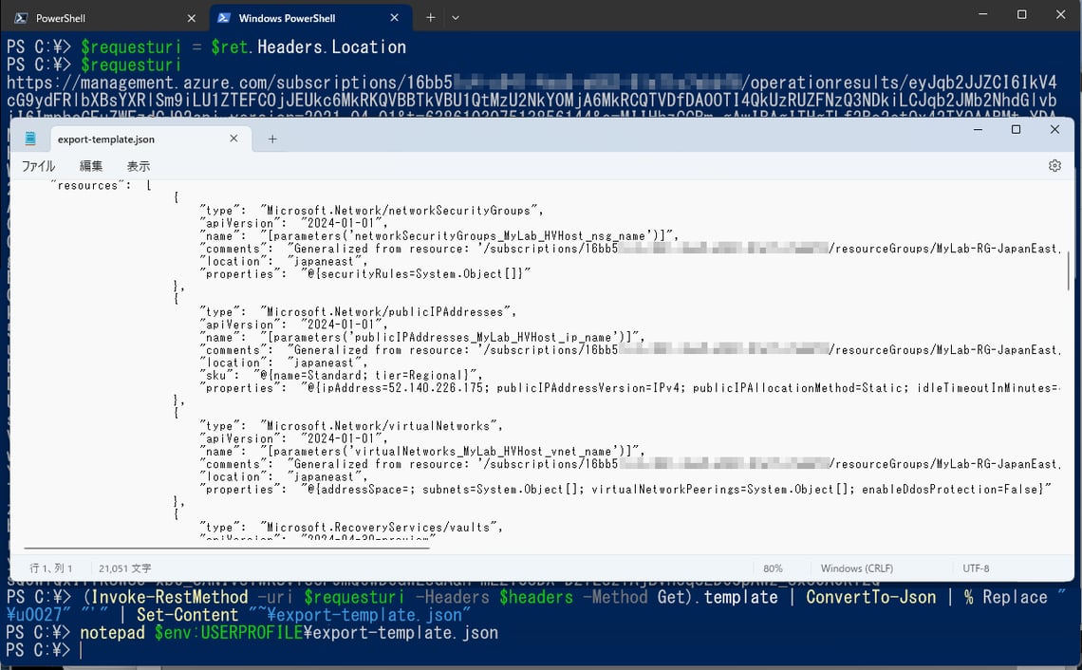Open the 表示 menu
This screenshot has height=670, width=1082.
point(138,166)
